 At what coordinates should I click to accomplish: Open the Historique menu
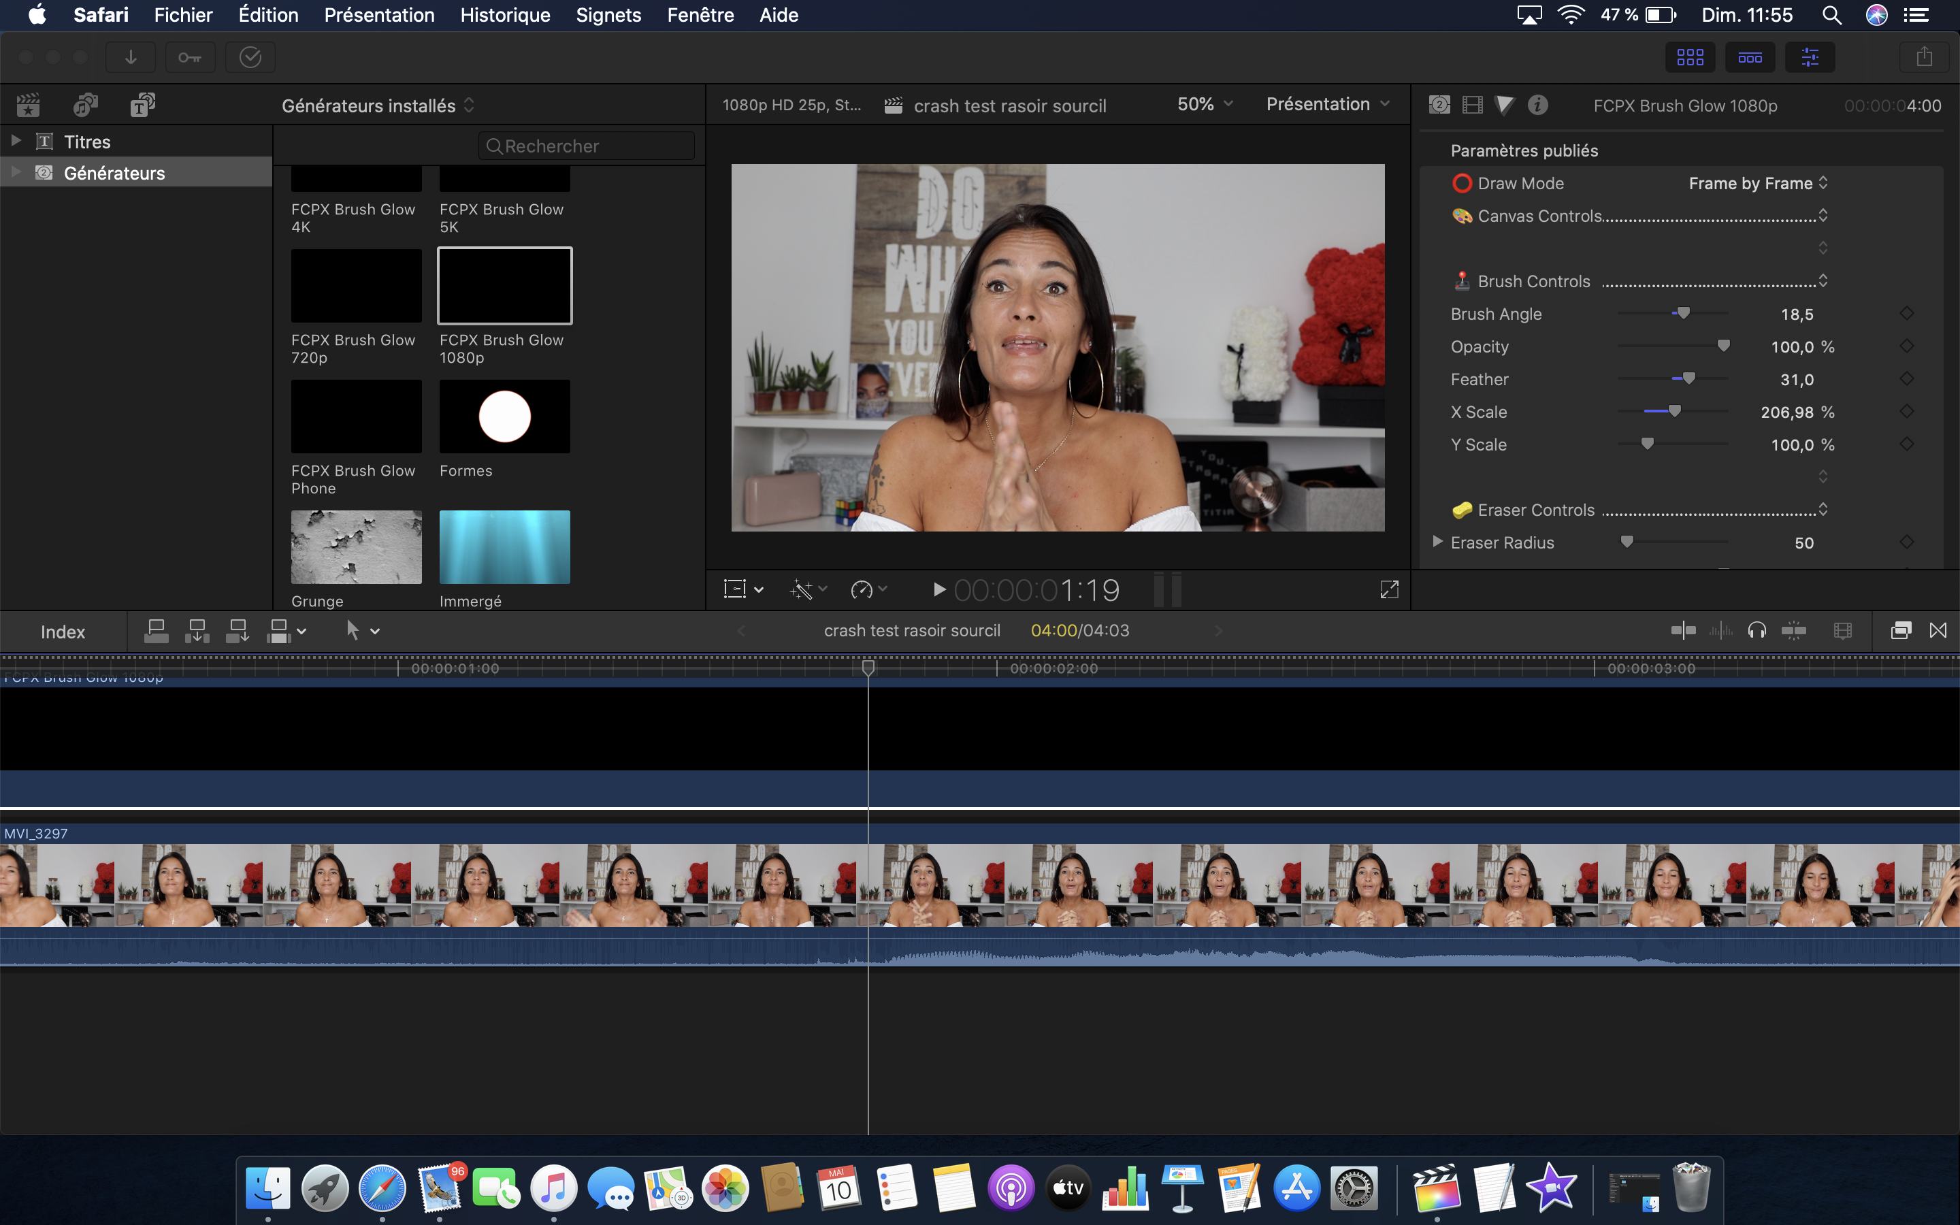pos(504,14)
